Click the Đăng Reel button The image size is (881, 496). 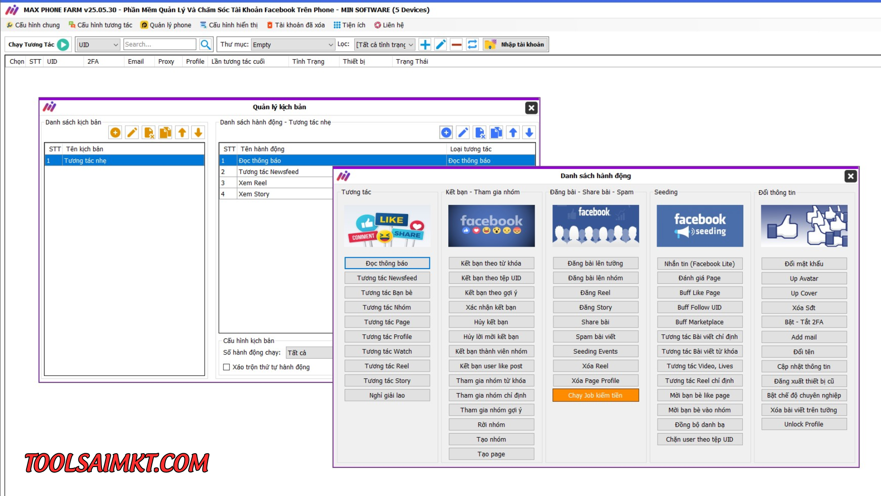tap(595, 293)
